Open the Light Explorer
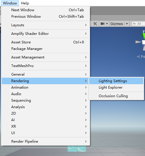Image resolution: width=145 pixels, height=156 pixels. (116, 87)
